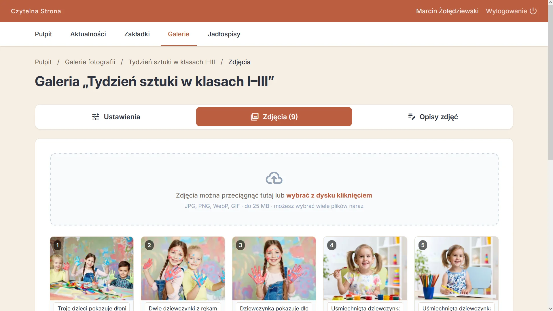Open Aktualności in the main menu
The height and width of the screenshot is (311, 553).
coord(88,34)
